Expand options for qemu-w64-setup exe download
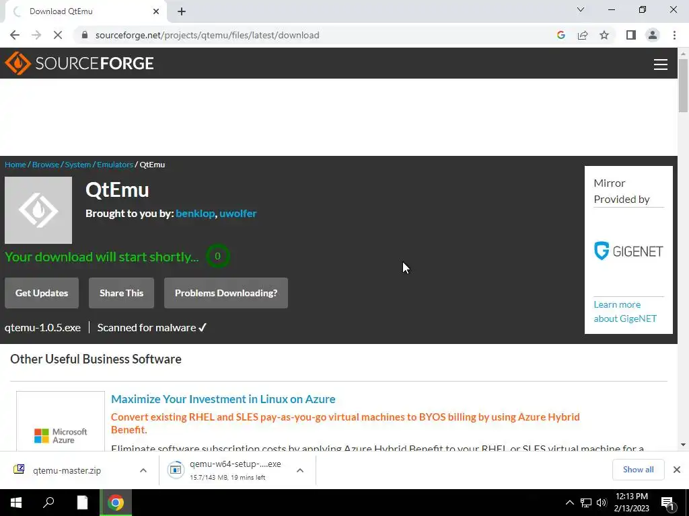This screenshot has height=516, width=689. (300, 470)
